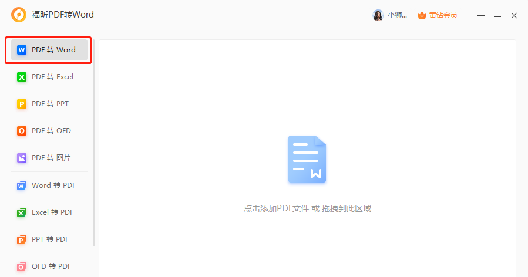The height and width of the screenshot is (277, 528).
Task: Select the purple picture icon for PDF 转 图片
Action: point(22,157)
